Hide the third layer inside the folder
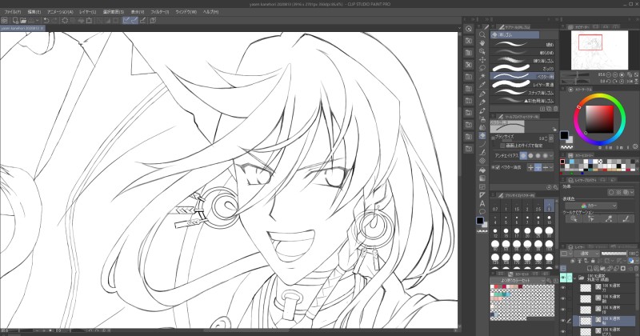Image resolution: width=640 pixels, height=336 pixels. pyautogui.click(x=563, y=310)
